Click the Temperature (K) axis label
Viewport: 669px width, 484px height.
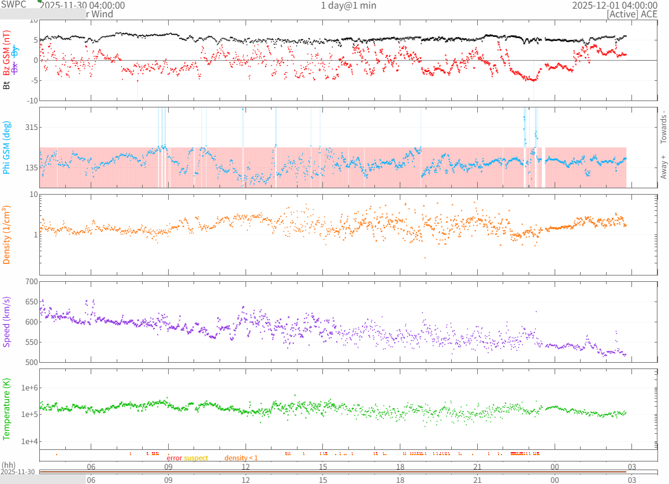coord(7,408)
